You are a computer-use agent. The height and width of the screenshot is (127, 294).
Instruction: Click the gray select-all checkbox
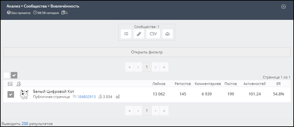point(14,75)
